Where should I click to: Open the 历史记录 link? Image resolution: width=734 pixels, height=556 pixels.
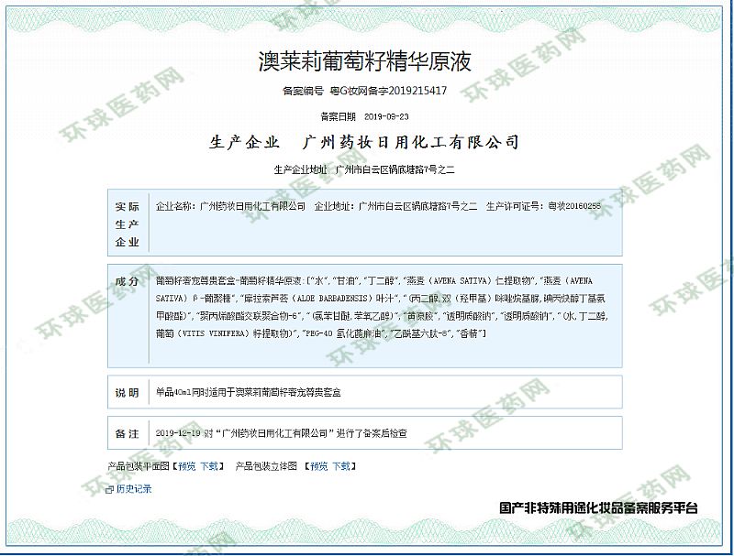click(x=134, y=489)
